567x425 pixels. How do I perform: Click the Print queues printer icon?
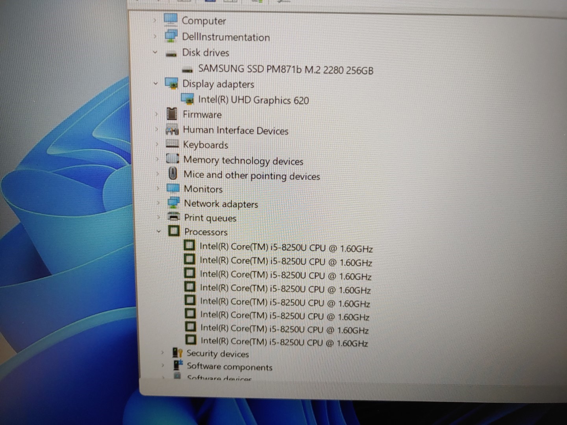tap(174, 217)
